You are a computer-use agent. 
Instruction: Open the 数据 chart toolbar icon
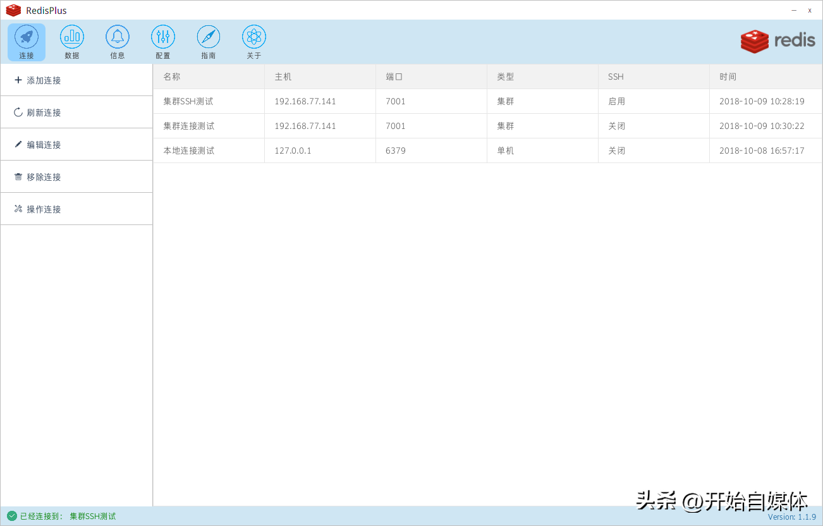pyautogui.click(x=72, y=42)
